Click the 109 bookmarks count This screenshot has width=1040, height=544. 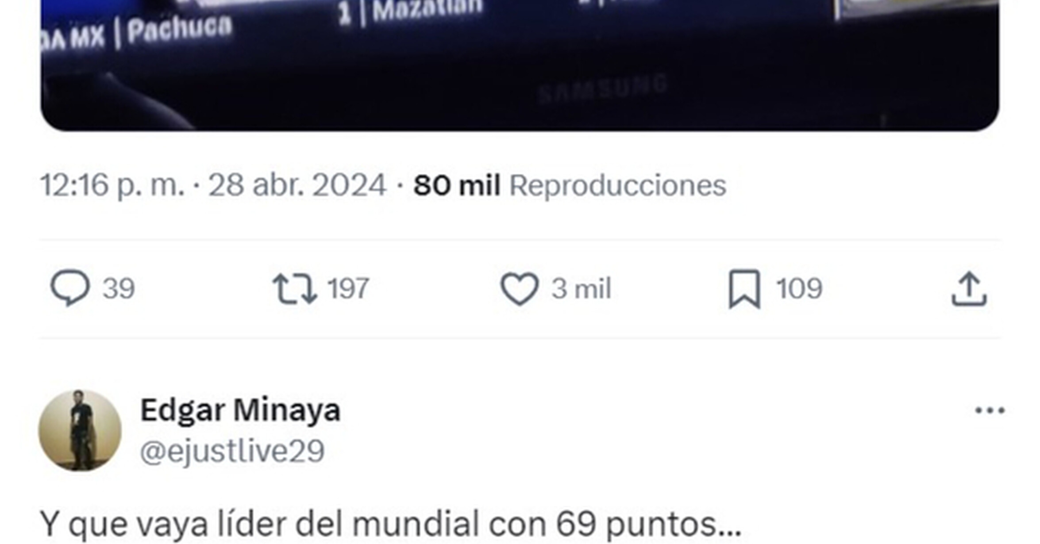click(799, 289)
